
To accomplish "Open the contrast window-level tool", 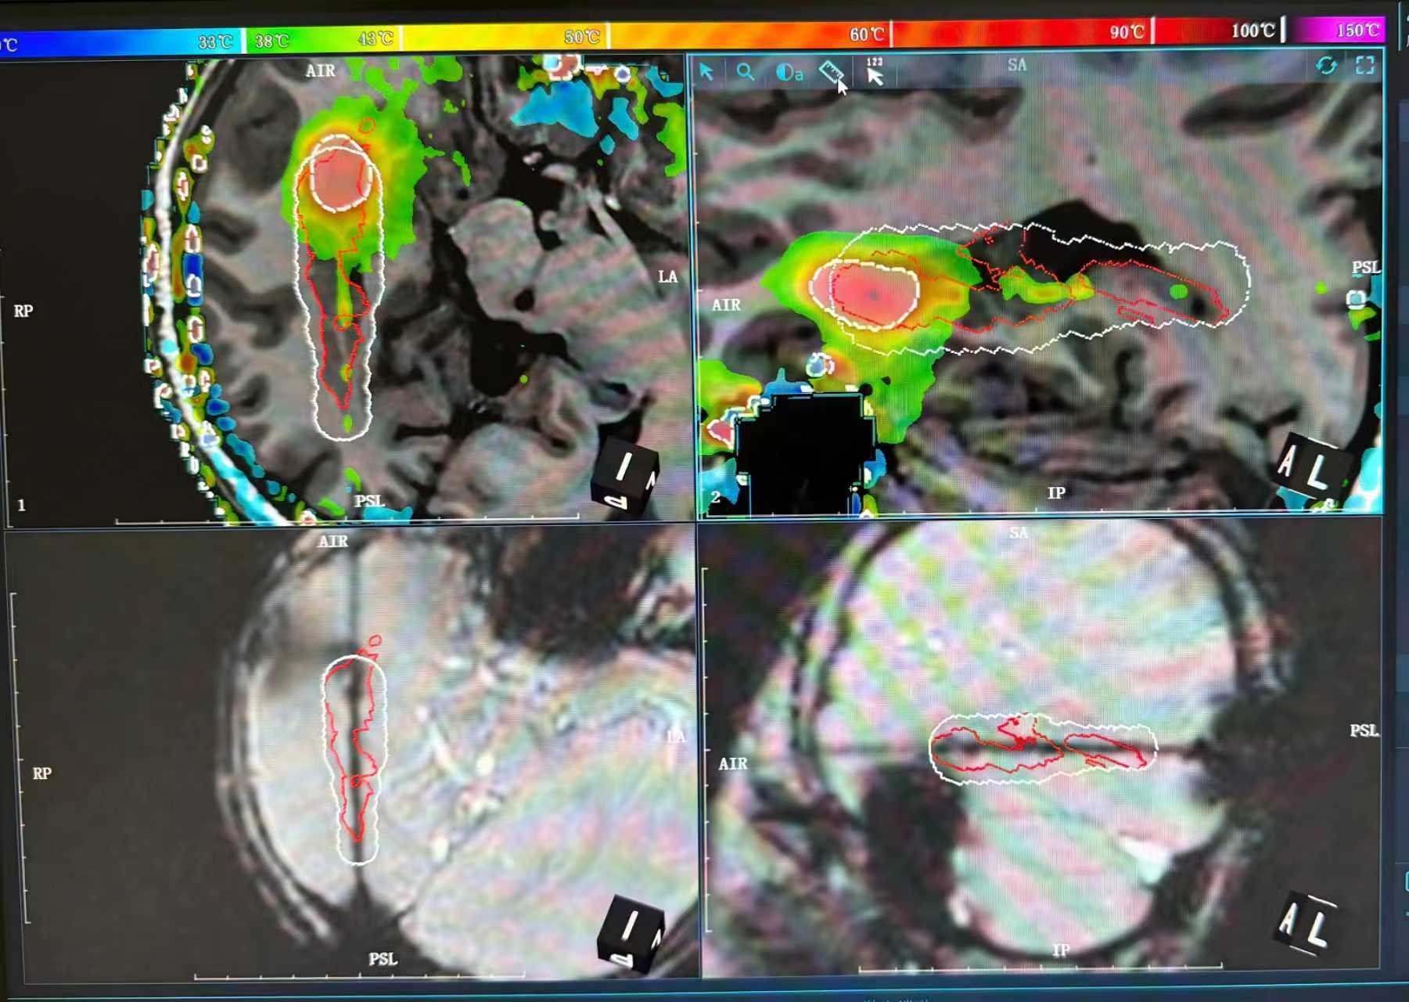I will (789, 73).
